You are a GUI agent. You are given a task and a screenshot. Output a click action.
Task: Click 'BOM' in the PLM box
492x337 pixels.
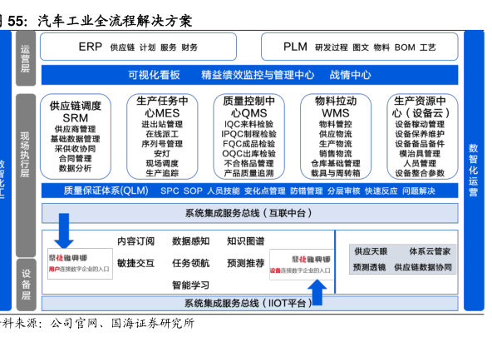[x=405, y=47]
